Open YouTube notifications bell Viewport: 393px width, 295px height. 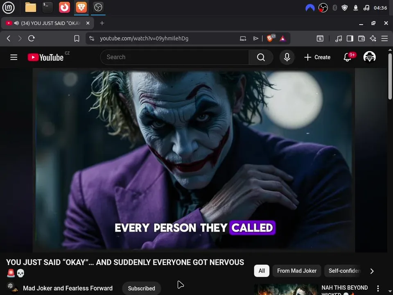point(348,57)
